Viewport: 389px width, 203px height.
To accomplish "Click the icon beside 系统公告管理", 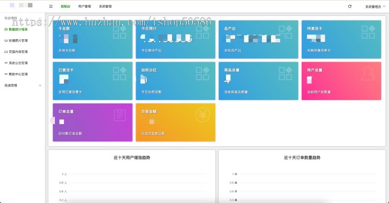I will 6,63.
